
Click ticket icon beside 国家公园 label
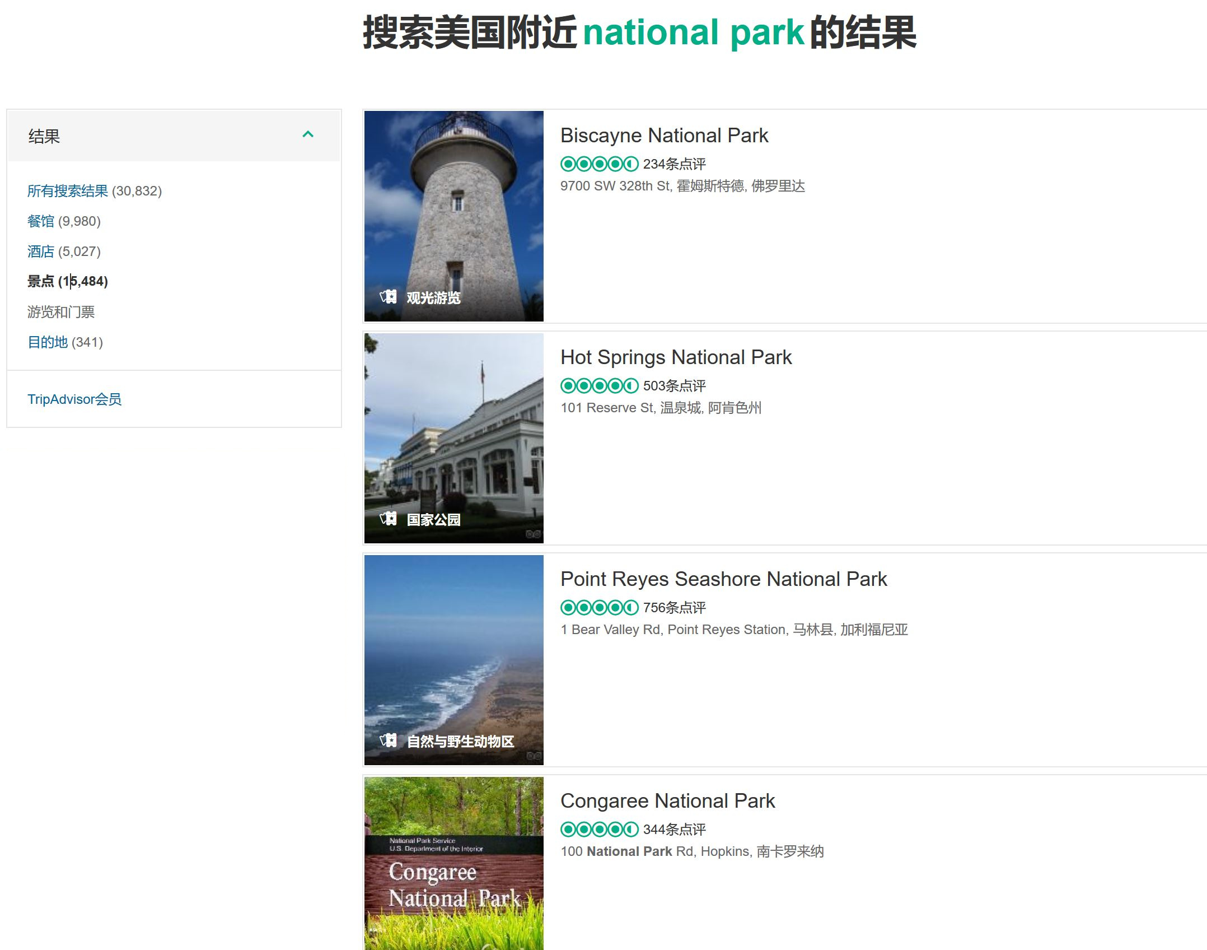tap(388, 519)
